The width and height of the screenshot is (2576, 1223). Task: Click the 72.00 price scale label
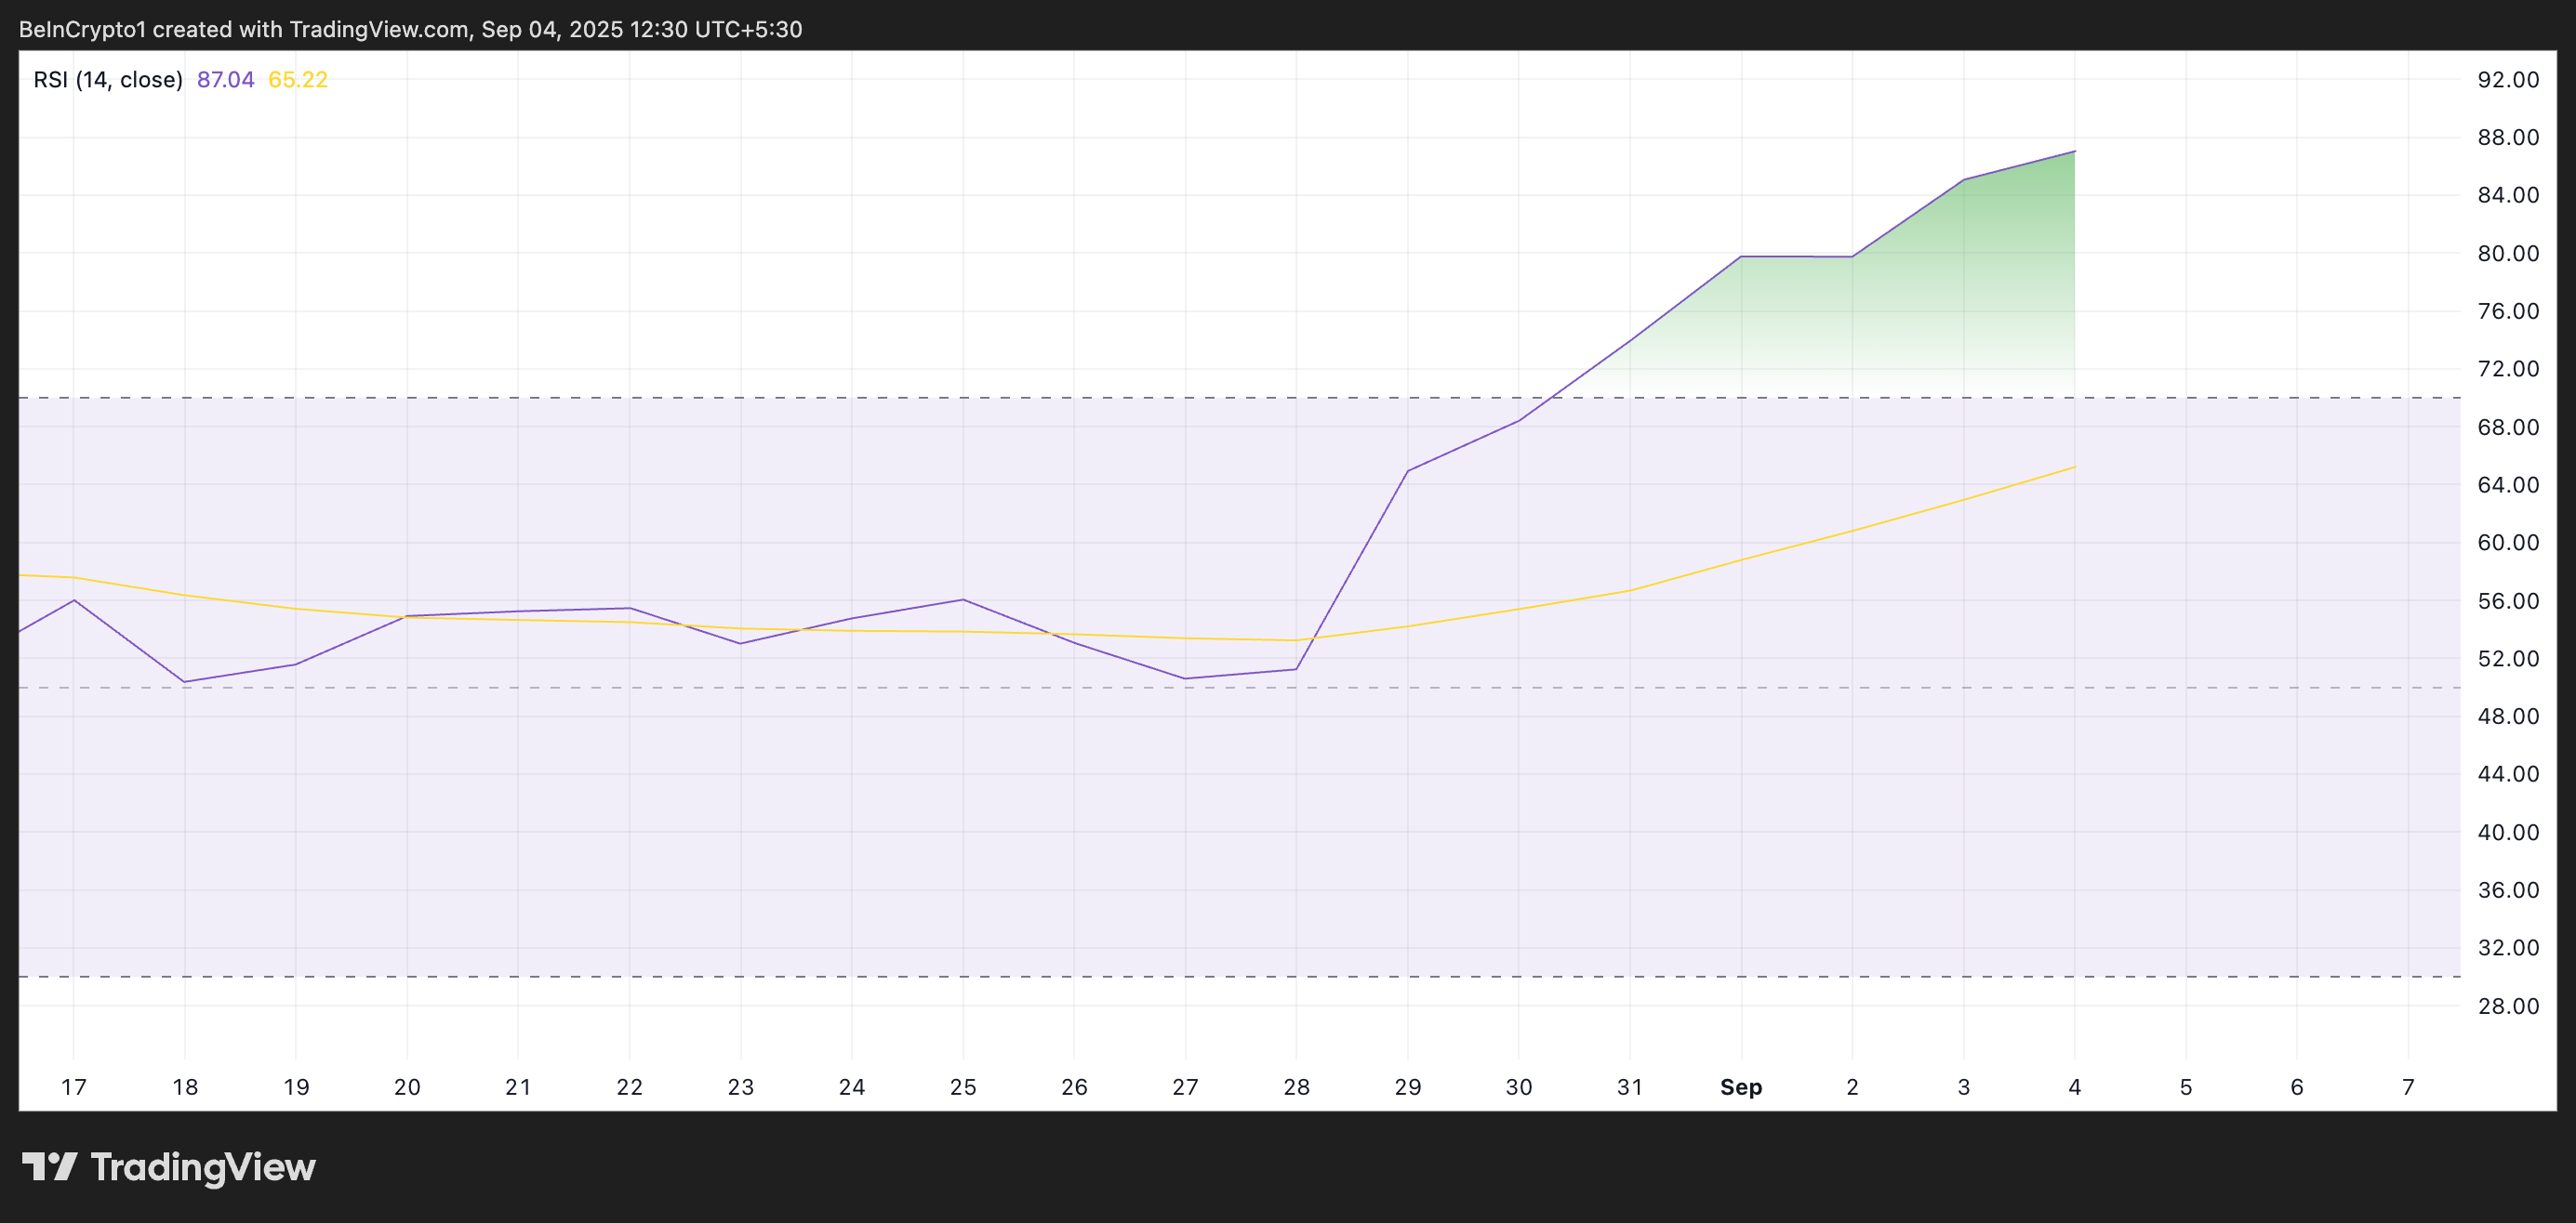(2508, 369)
